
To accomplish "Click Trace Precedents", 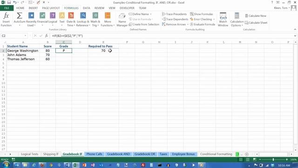I will tap(174, 14).
